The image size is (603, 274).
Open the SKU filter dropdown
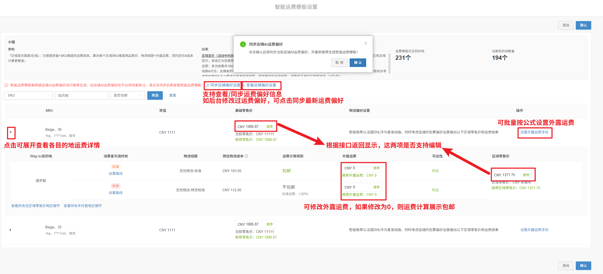click(28, 96)
